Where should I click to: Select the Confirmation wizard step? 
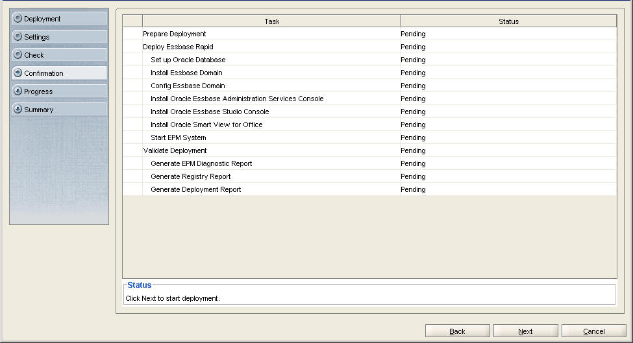click(x=59, y=73)
